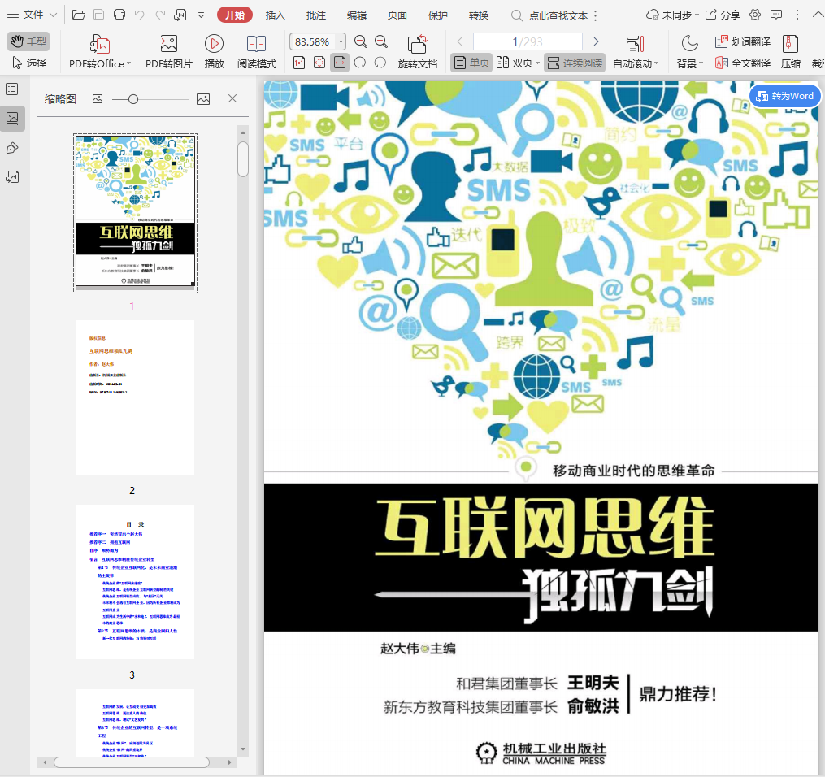Screen dimensions: 825x777
Task: Enable the 选择 selection tool
Action: [x=29, y=63]
